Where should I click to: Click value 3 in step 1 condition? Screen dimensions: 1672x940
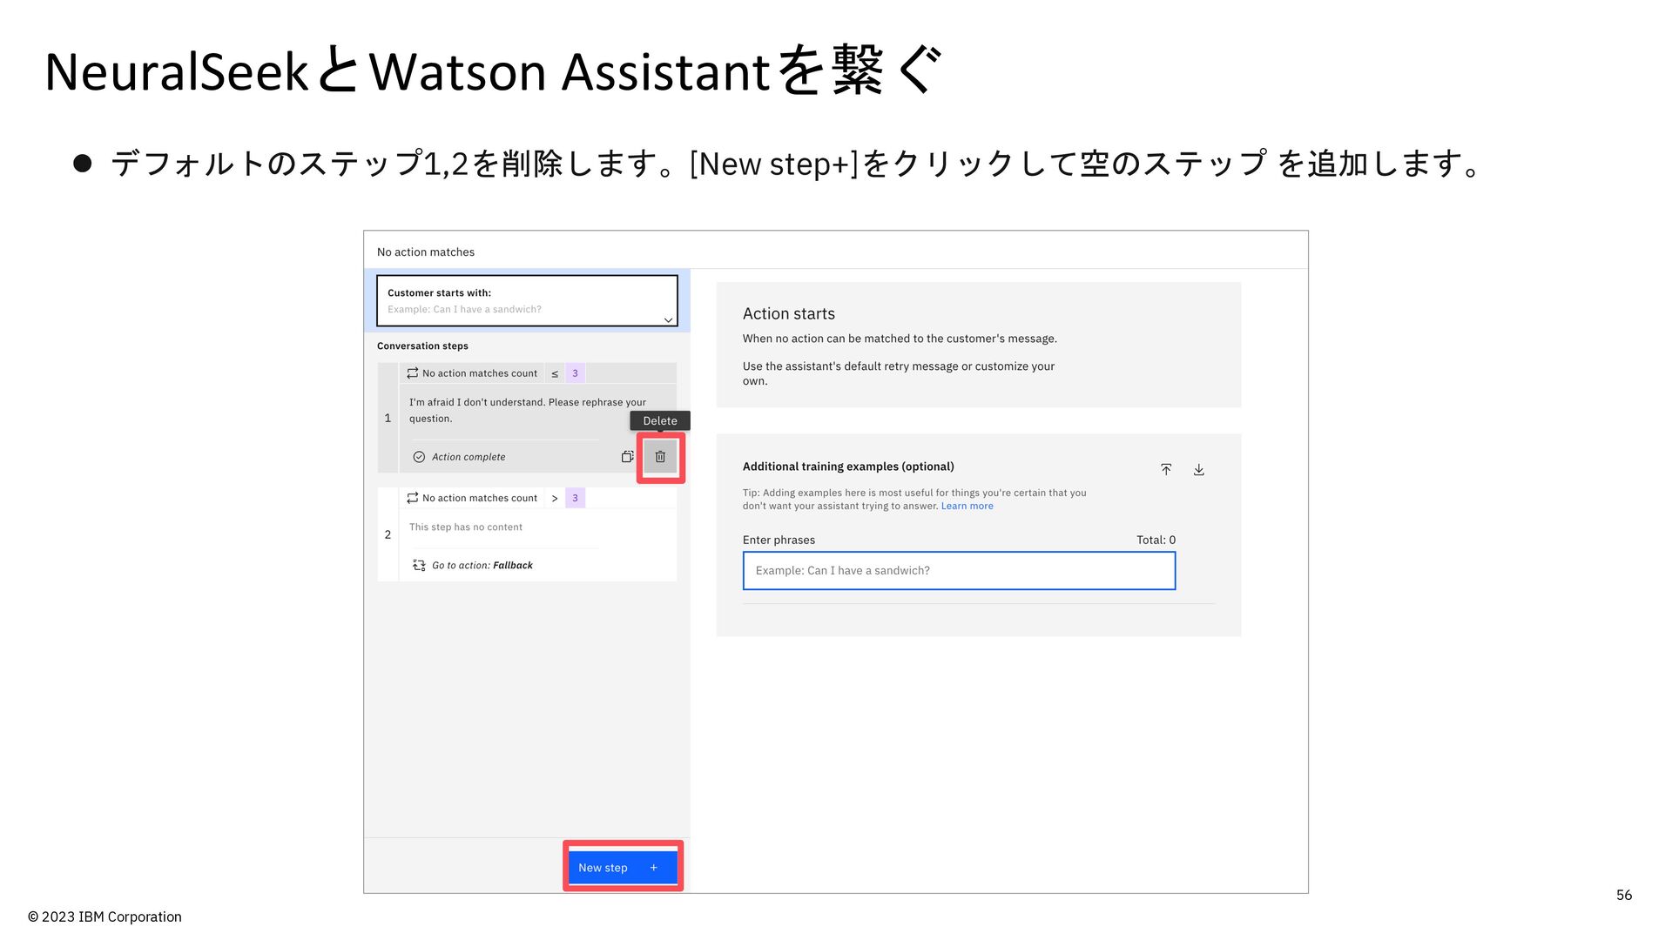(575, 373)
